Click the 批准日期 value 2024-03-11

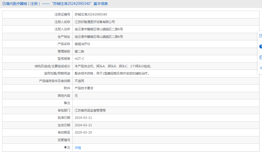coord(83,118)
